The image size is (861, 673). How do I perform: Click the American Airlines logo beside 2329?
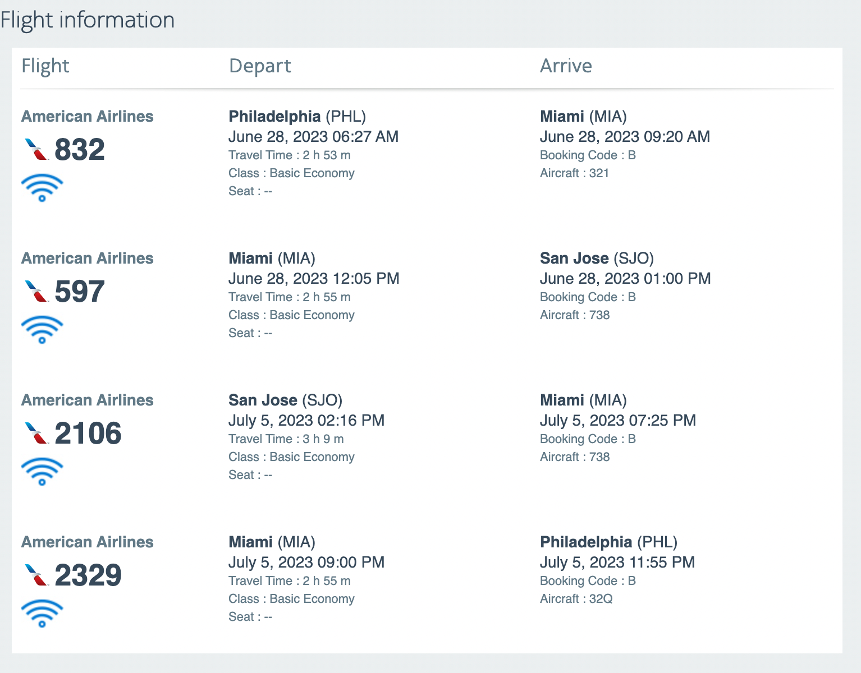point(37,575)
